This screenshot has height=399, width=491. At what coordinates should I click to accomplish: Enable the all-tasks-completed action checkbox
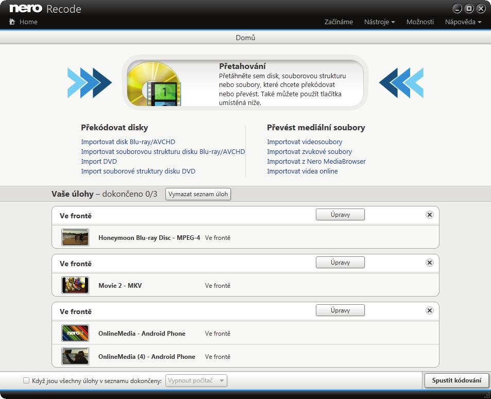tap(26, 380)
